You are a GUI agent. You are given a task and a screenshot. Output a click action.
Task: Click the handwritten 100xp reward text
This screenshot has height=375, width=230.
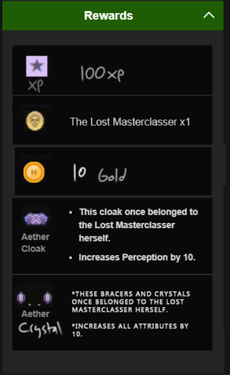(102, 73)
